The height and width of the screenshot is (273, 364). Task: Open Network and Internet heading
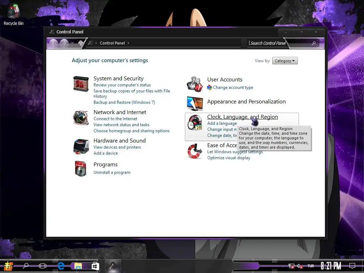tap(120, 112)
